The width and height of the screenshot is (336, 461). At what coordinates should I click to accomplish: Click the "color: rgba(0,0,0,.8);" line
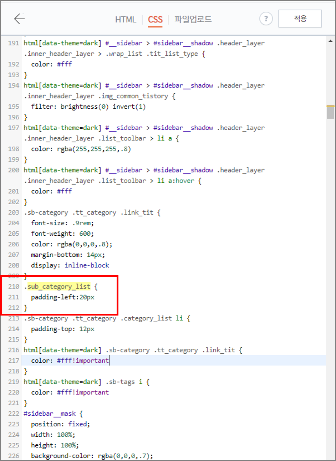pos(72,244)
